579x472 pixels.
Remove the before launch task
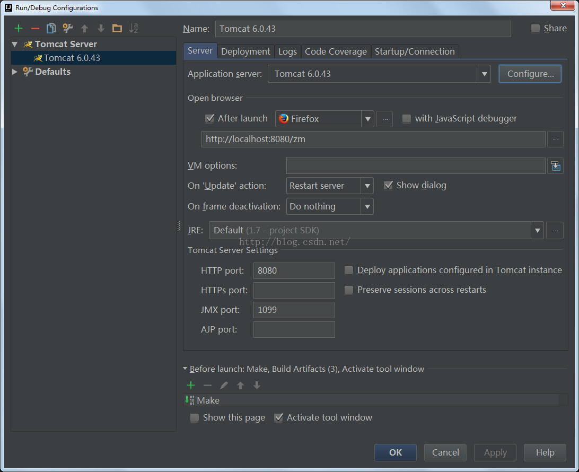point(207,385)
